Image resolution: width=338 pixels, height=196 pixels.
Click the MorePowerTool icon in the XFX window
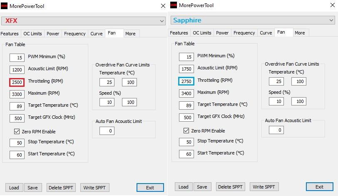(4, 6)
